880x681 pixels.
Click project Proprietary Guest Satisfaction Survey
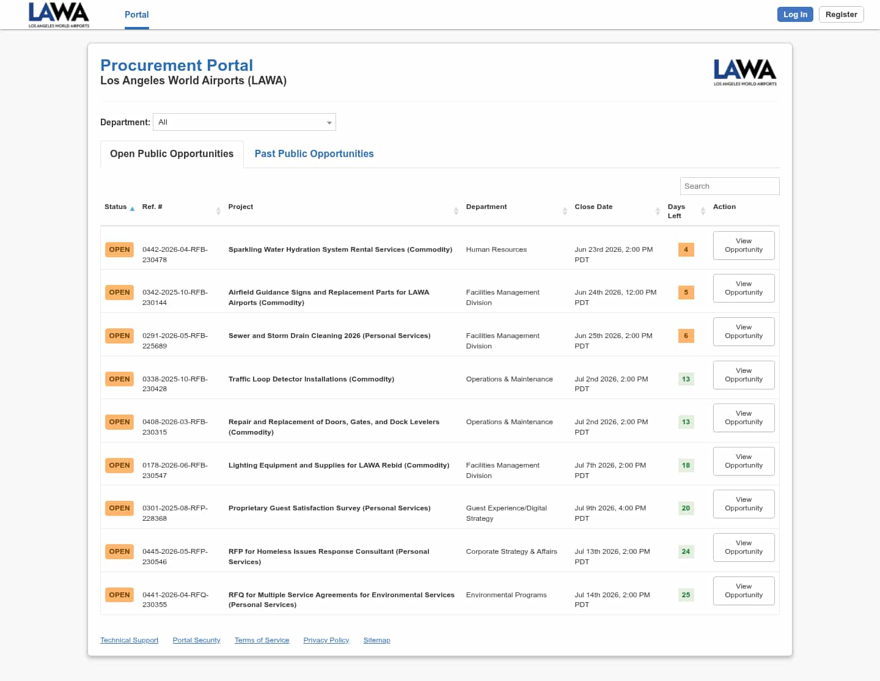pyautogui.click(x=329, y=508)
